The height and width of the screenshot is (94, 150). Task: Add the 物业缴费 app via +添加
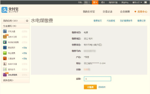24,53
